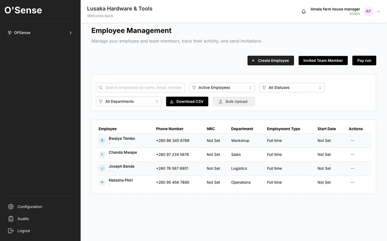Click phone number +260 96 345 6789
This screenshot has width=387, height=241.
(x=172, y=141)
